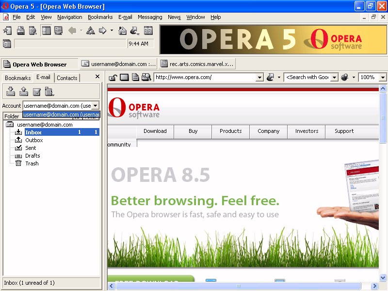Screen dimensions: 388x291
Task: Switch to username@domain.com window tab
Action: point(118,64)
